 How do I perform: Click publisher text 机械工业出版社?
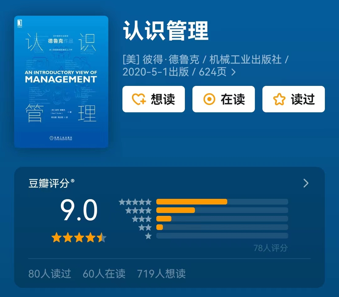[x=245, y=59]
